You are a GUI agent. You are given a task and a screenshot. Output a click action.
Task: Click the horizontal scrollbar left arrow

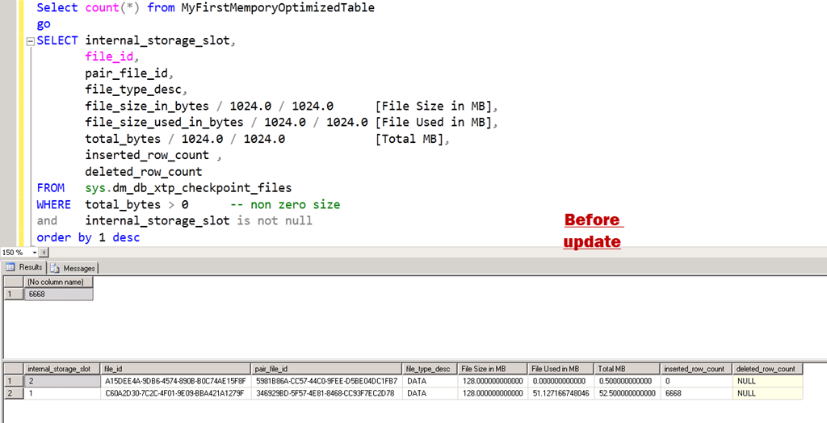coord(44,253)
